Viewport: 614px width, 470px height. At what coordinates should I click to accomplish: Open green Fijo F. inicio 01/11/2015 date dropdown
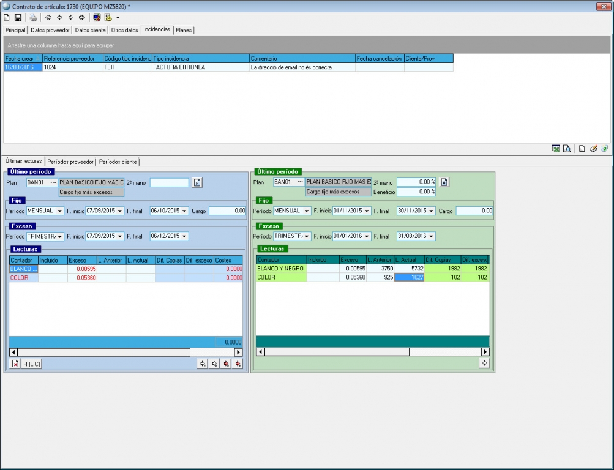[367, 211]
